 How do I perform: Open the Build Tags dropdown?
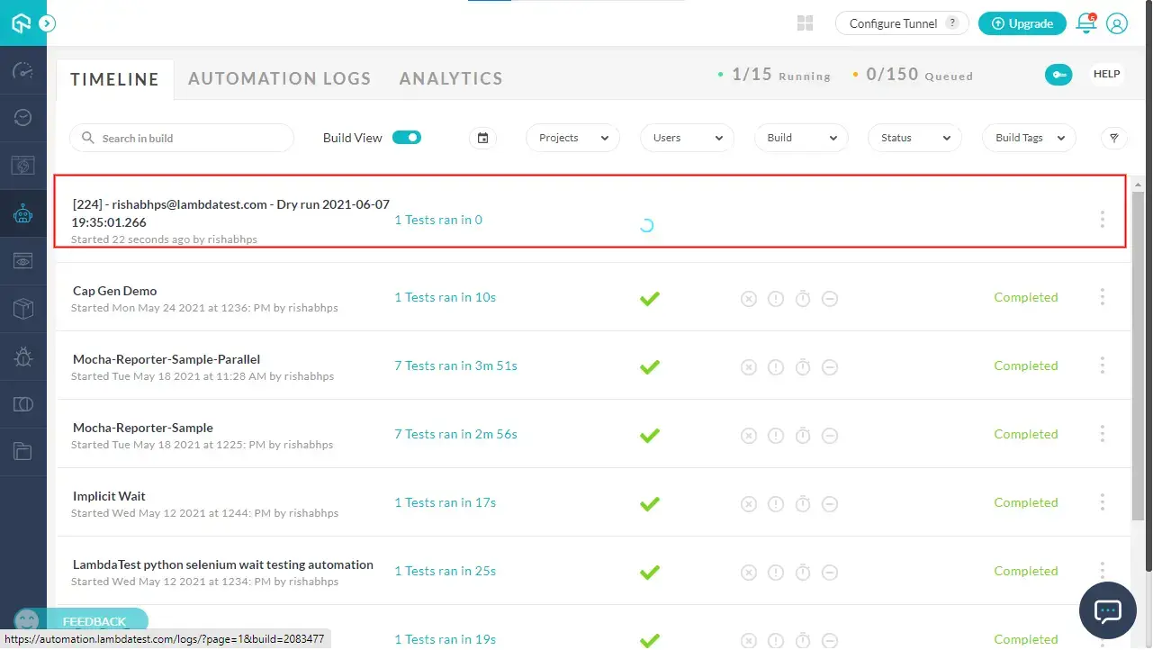[x=1029, y=138]
